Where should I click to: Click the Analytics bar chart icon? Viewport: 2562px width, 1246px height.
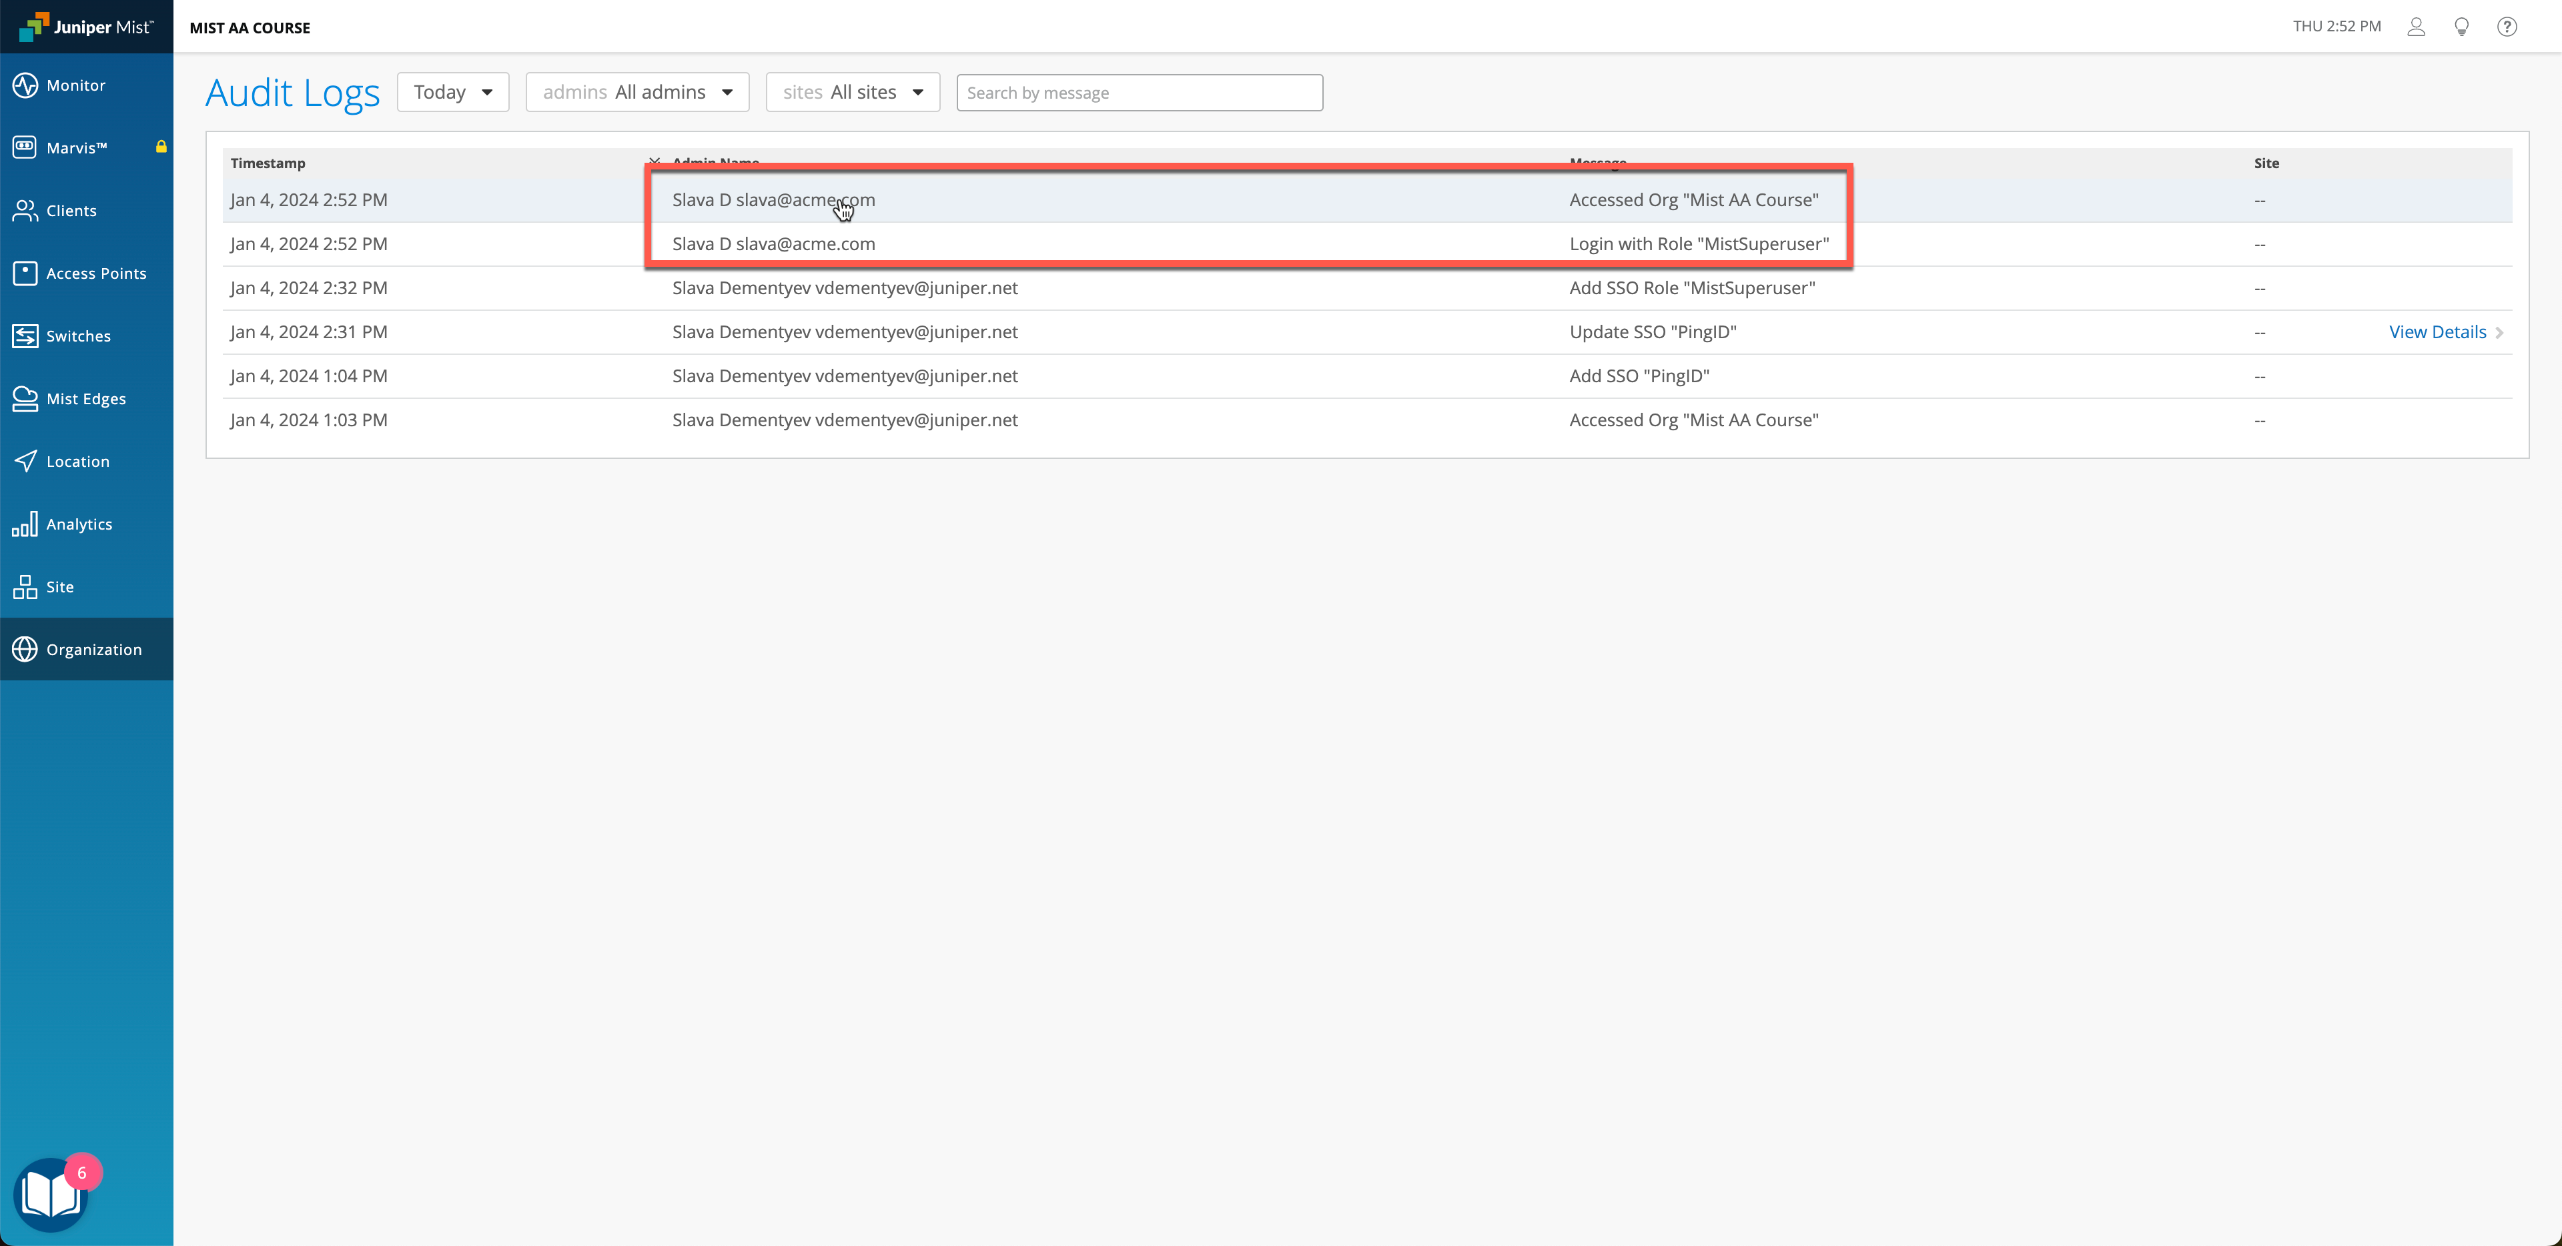point(25,524)
